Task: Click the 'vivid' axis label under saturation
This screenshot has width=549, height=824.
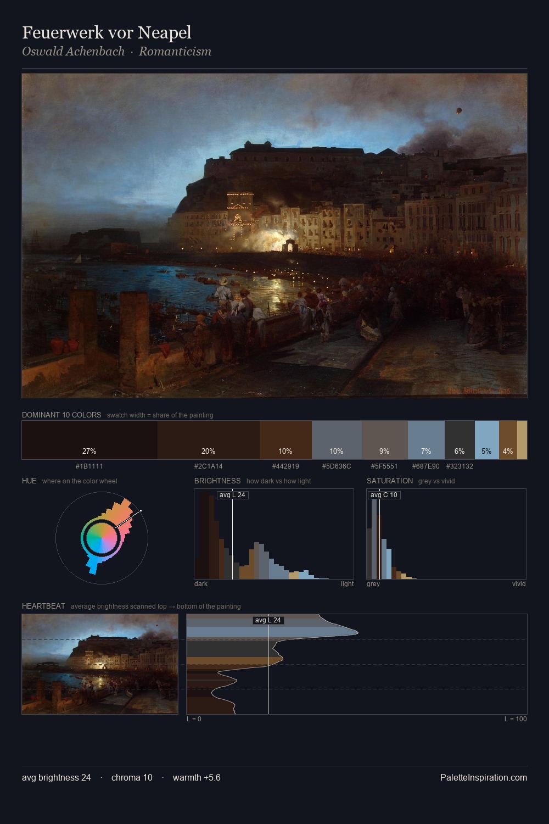Action: click(519, 584)
